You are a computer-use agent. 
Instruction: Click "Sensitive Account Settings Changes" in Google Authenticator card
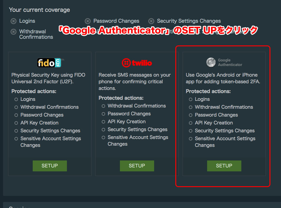(225, 142)
